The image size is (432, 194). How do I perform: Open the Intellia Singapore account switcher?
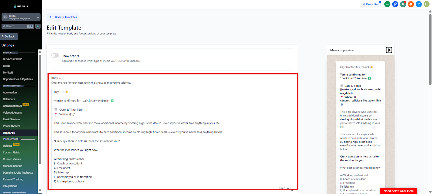pyautogui.click(x=21, y=17)
